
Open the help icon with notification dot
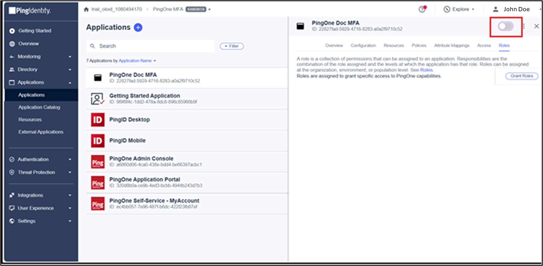click(422, 9)
